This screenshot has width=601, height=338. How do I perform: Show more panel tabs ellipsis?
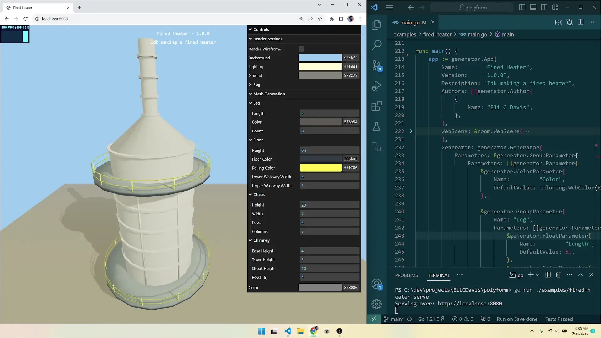(x=460, y=275)
